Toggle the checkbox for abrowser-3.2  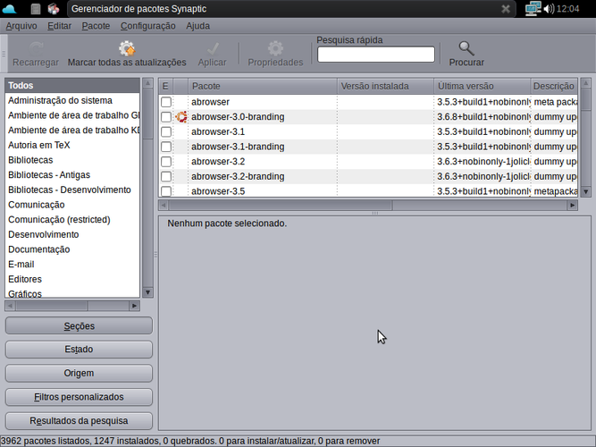coord(166,162)
